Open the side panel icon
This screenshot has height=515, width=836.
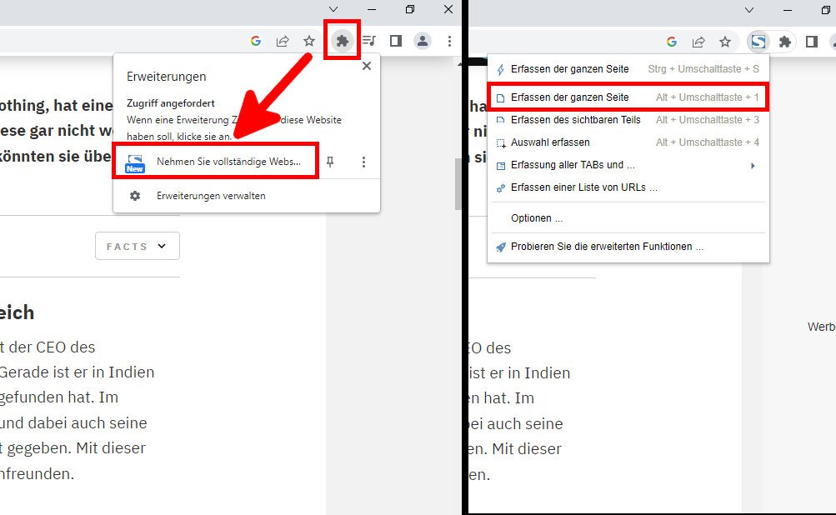tap(397, 40)
